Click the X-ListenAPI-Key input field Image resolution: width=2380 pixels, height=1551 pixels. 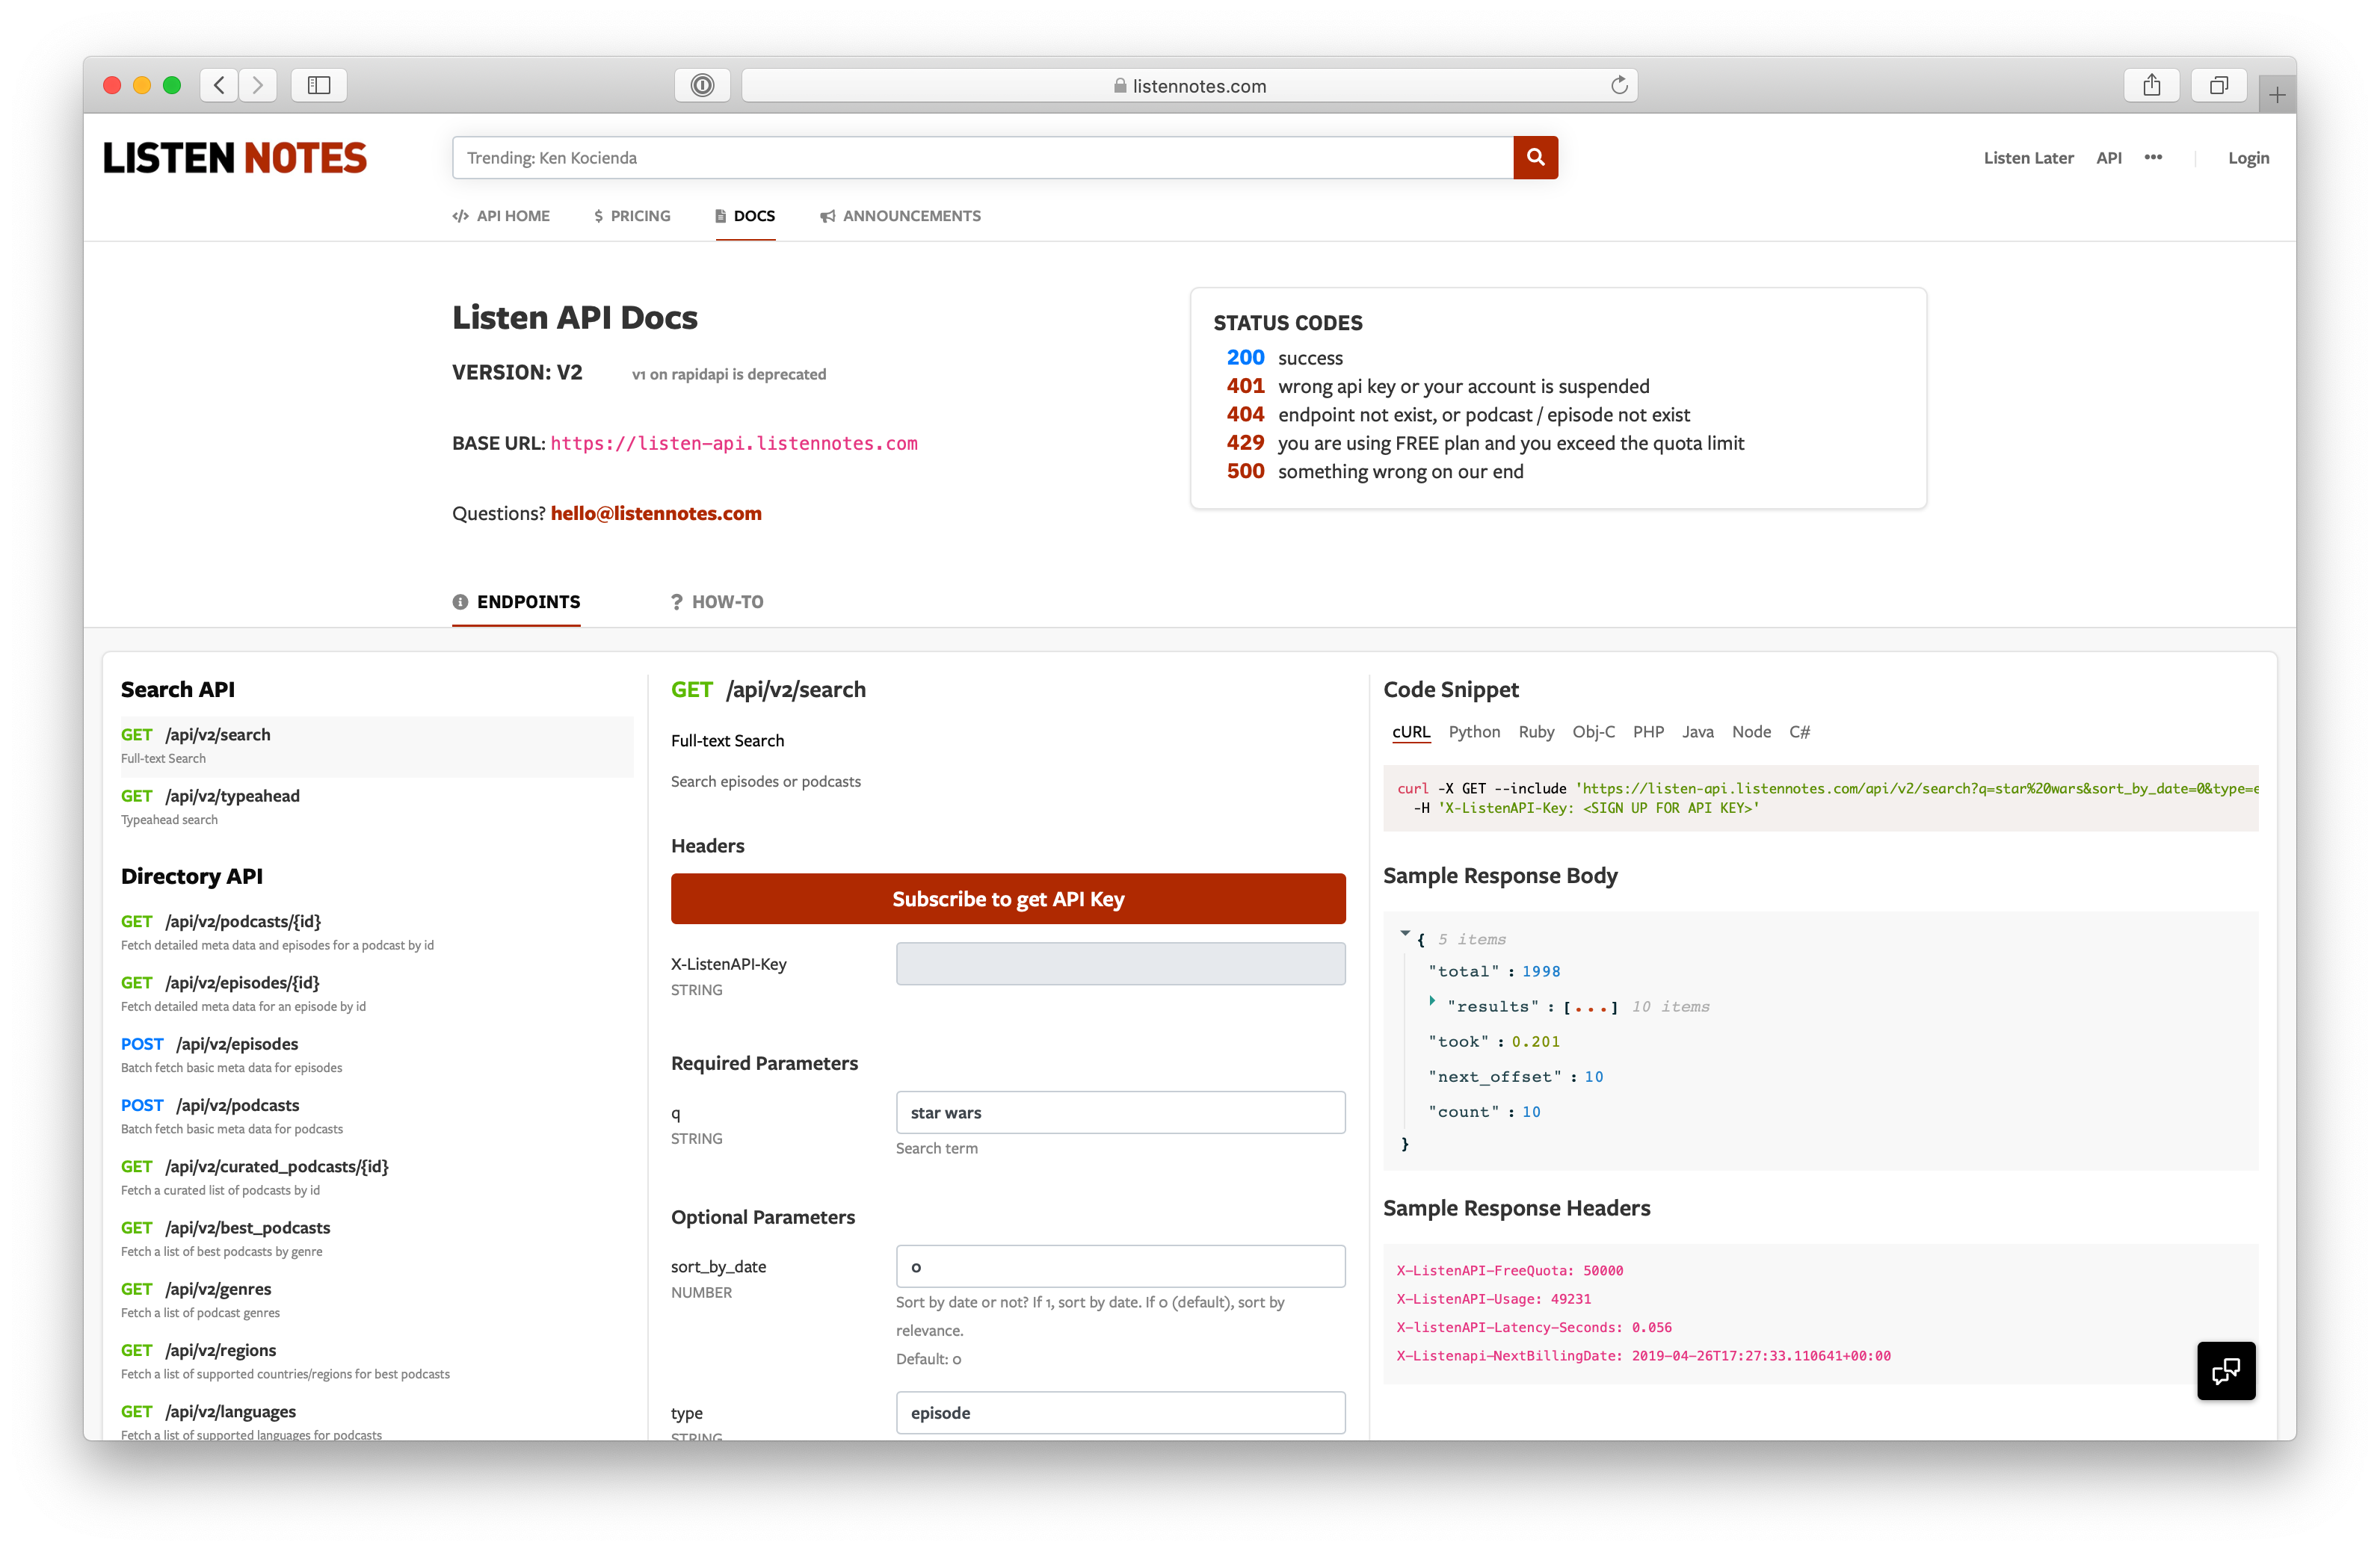point(1120,963)
